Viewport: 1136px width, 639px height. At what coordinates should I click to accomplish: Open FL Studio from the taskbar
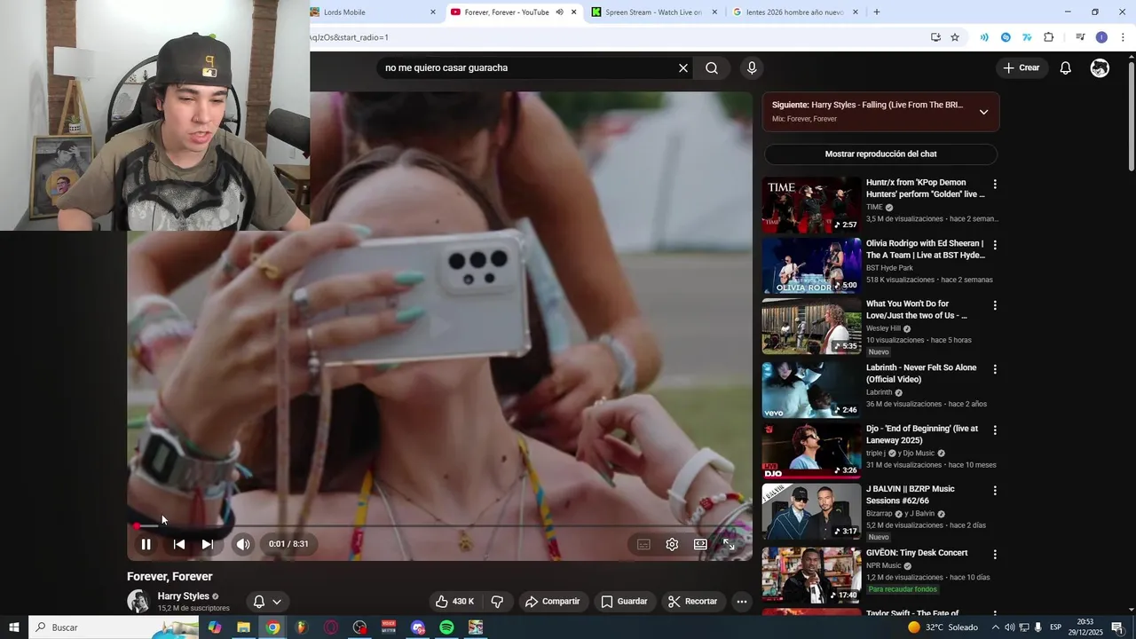pos(301,627)
